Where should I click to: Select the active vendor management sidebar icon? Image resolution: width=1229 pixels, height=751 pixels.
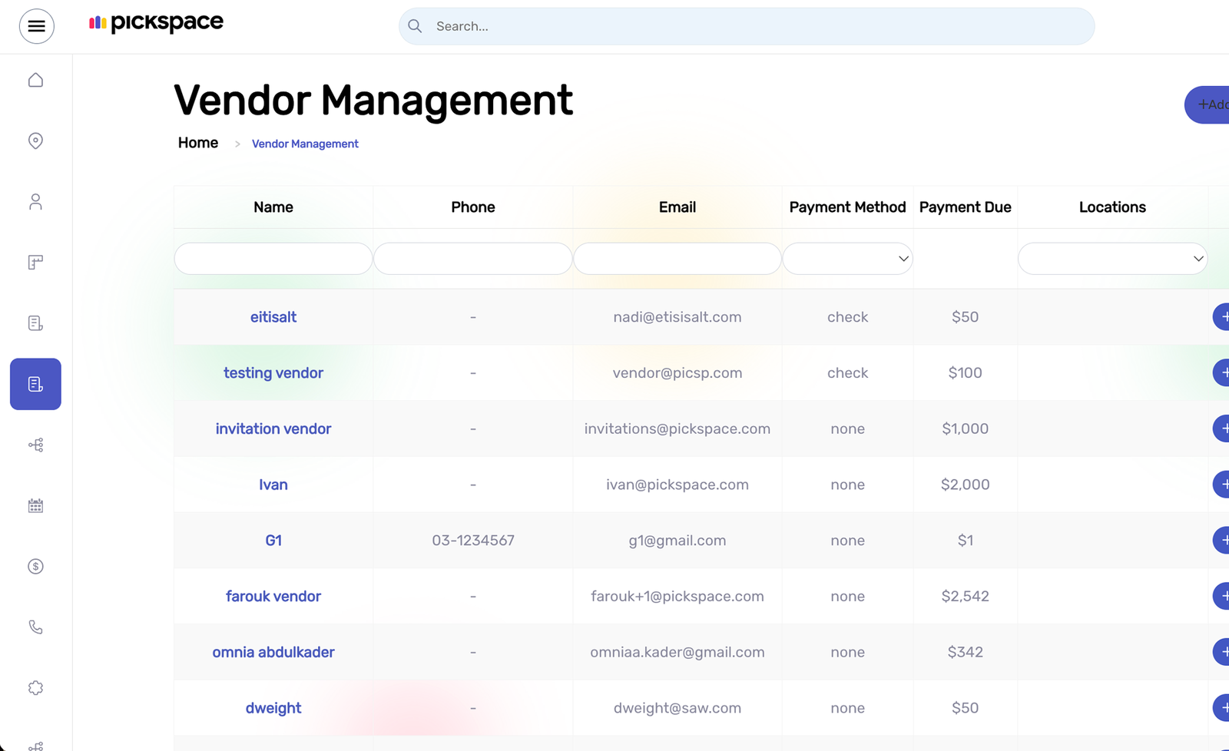35,384
